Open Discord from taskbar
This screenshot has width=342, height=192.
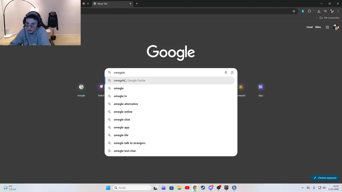[x=211, y=188]
